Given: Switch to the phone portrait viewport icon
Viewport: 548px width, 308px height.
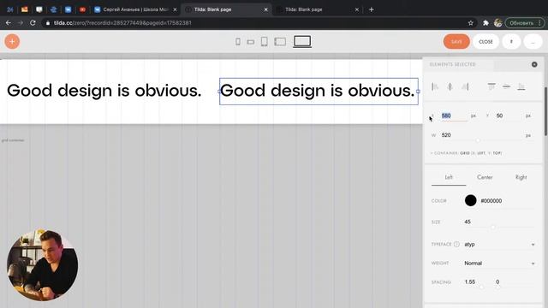Looking at the screenshot, I should 238,42.
